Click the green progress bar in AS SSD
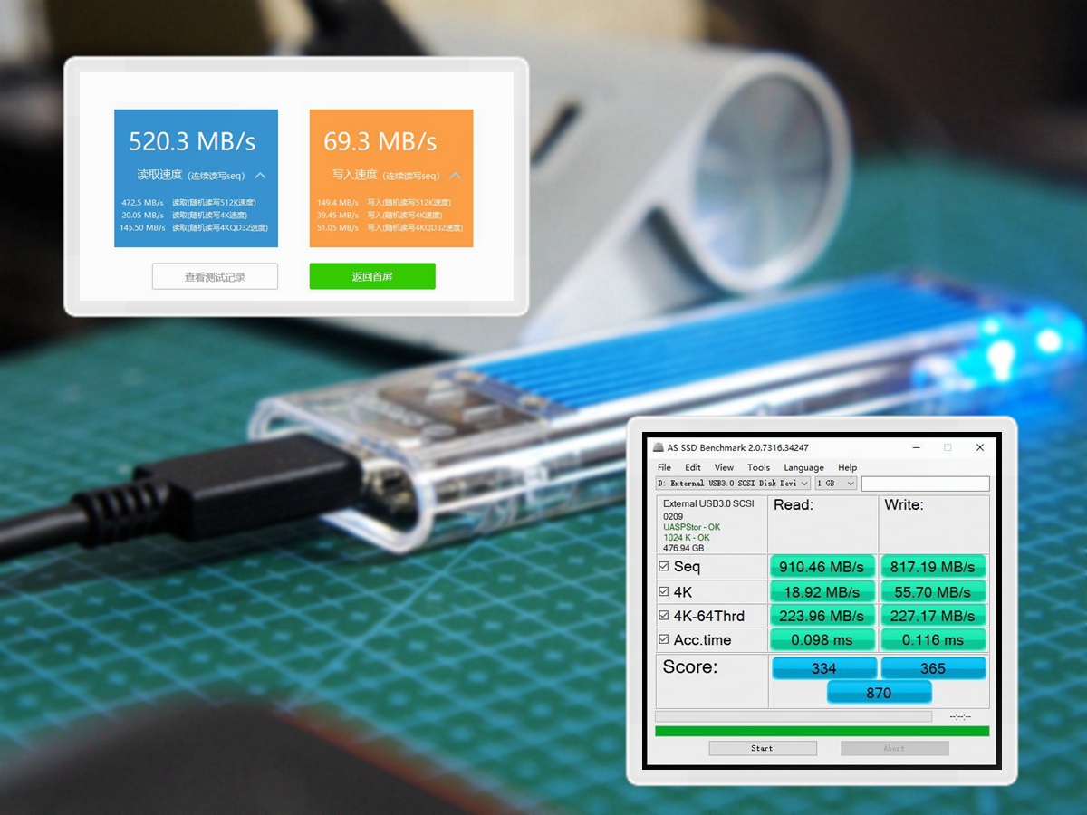This screenshot has height=815, width=1087. click(x=822, y=731)
